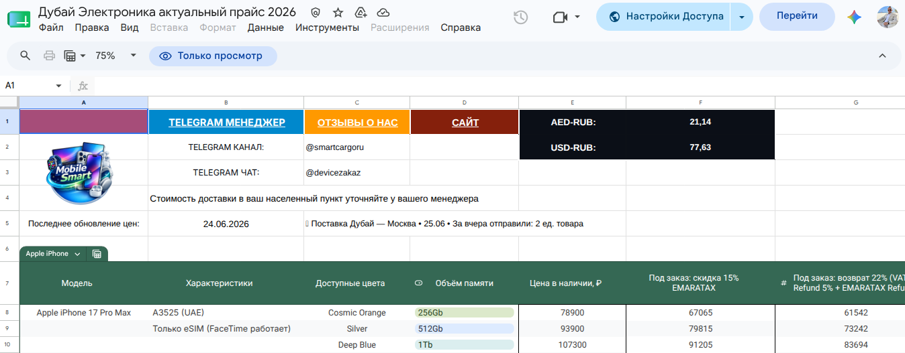Open the 75% zoom dropdown

[x=115, y=56]
